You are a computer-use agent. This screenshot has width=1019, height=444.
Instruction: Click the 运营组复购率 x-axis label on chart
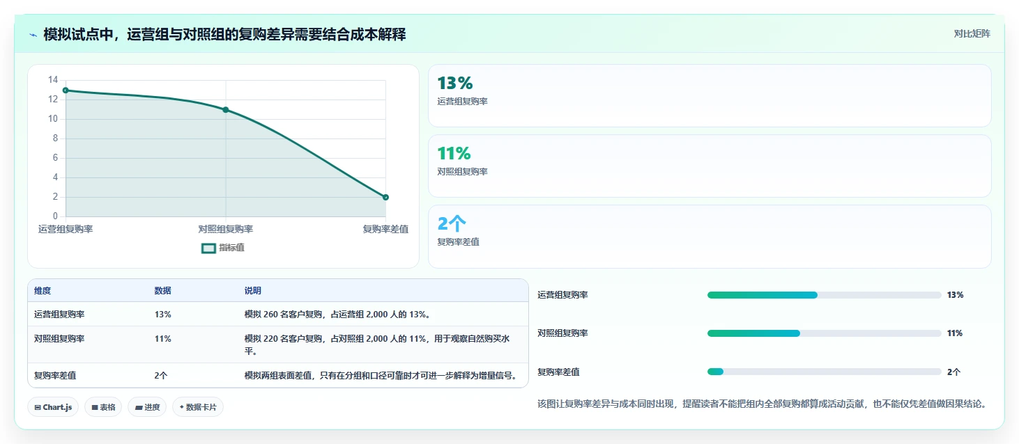[x=66, y=229]
